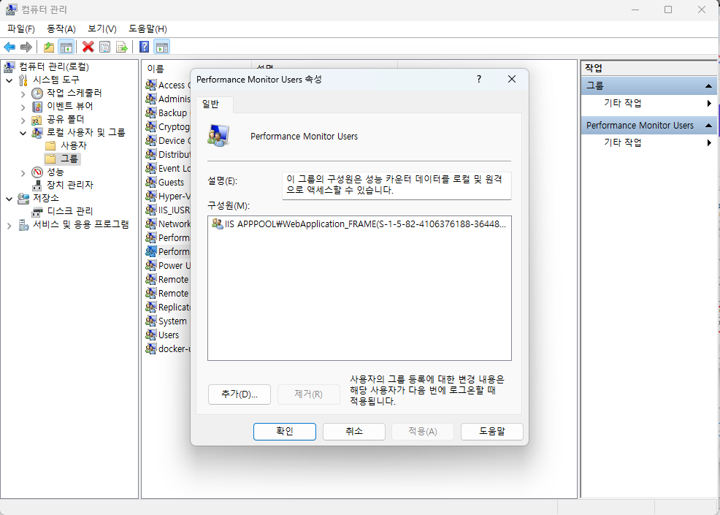Expand 서비스 및 응용 프로그램 node
The image size is (720, 515).
coord(9,225)
